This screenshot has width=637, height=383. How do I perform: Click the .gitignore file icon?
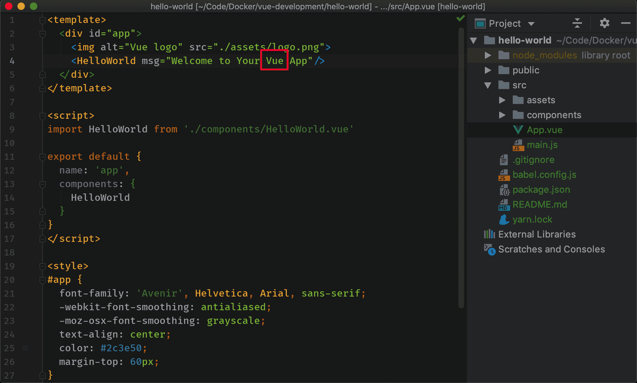tap(504, 160)
